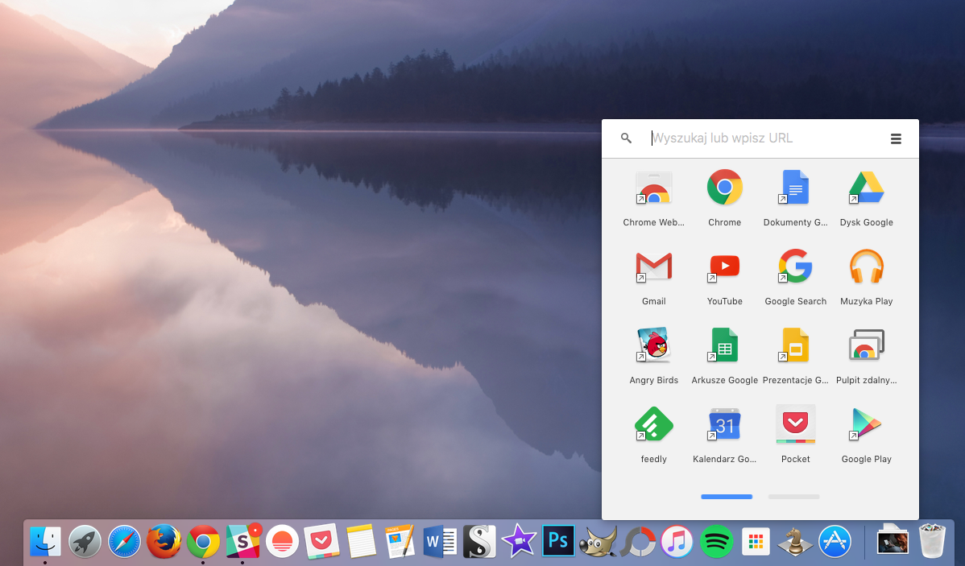Image resolution: width=965 pixels, height=566 pixels.
Task: Open Sunrise calendar in the Dock
Action: click(282, 541)
